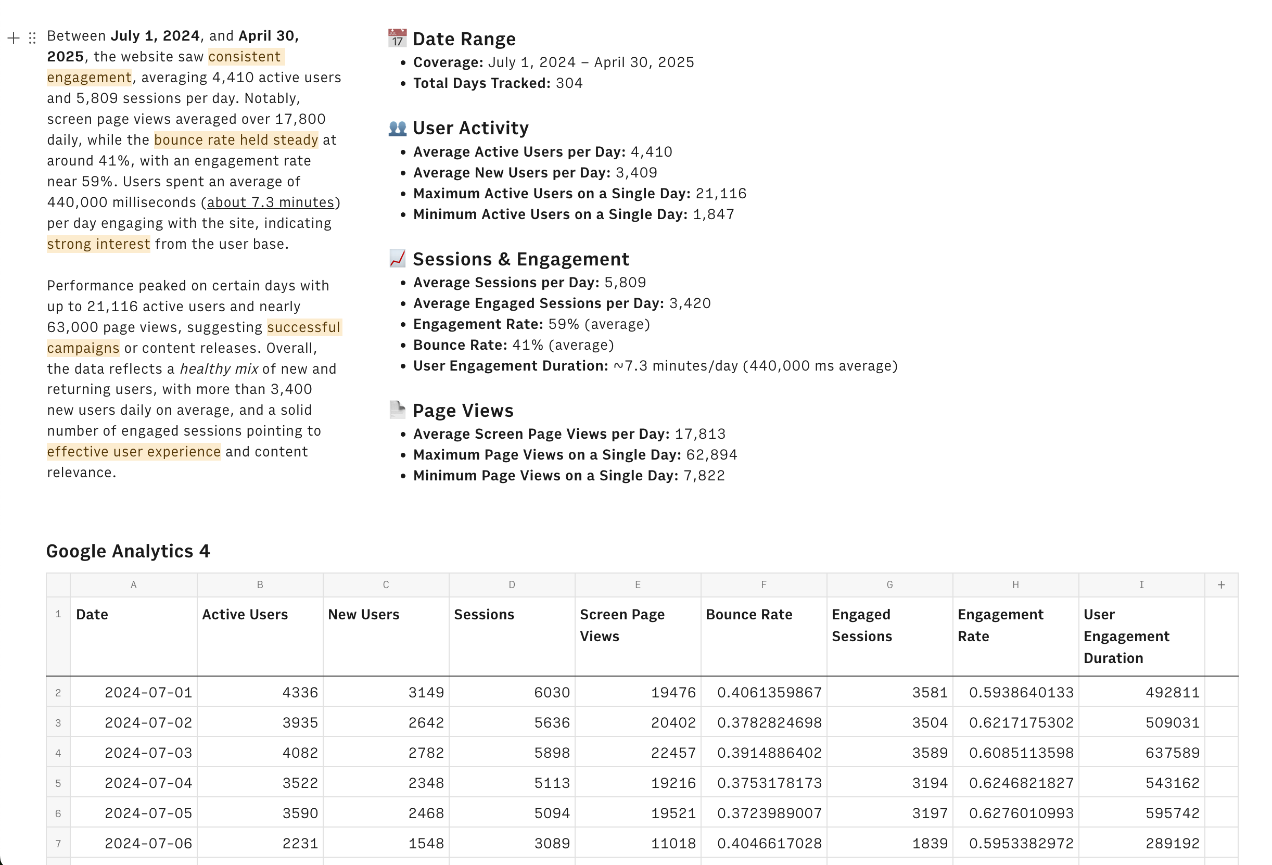Image resolution: width=1272 pixels, height=865 pixels.
Task: Click the Bounce Rate header cell
Action: tap(749, 614)
